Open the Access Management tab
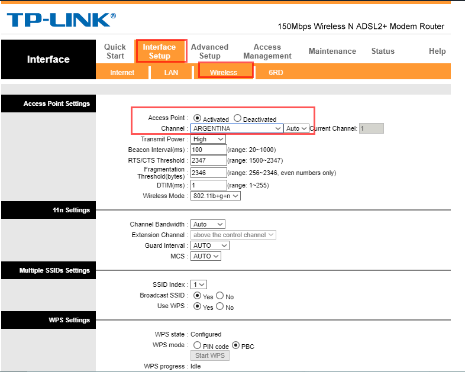 click(x=267, y=51)
